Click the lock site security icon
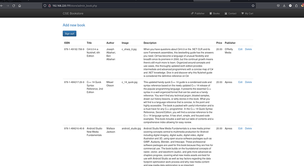 (x=50, y=6)
